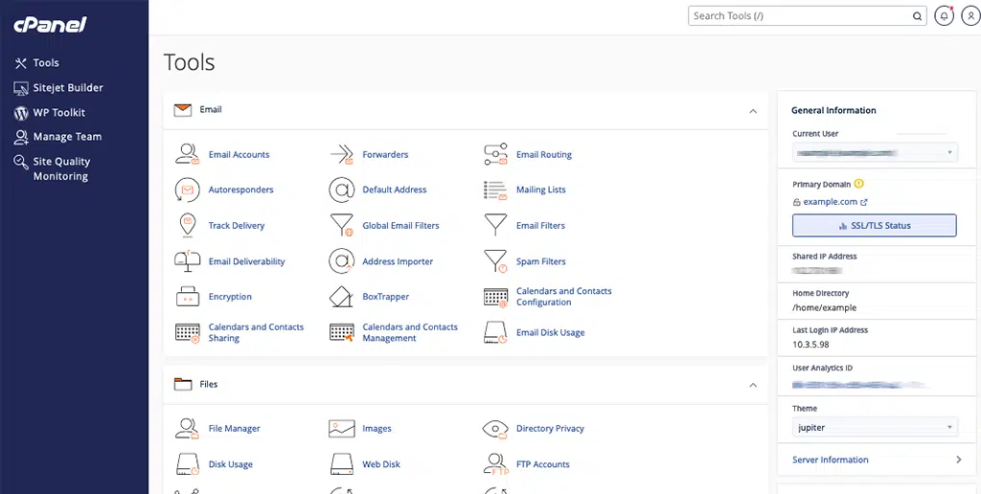Click the Calendars and Contacts Sharing icon
The width and height of the screenshot is (981, 494).
(x=187, y=332)
